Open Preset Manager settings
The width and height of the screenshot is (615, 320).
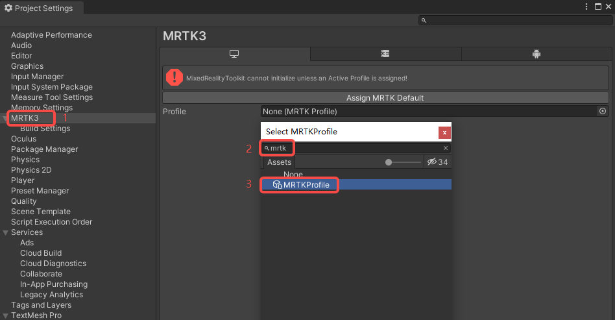click(40, 191)
